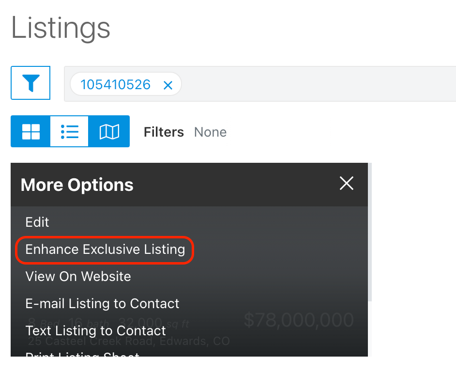Image resolution: width=456 pixels, height=375 pixels.
Task: Close the More Options panel
Action: coord(347,184)
